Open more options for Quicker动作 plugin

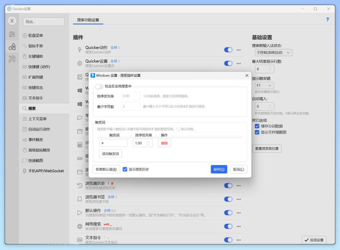pos(239,50)
